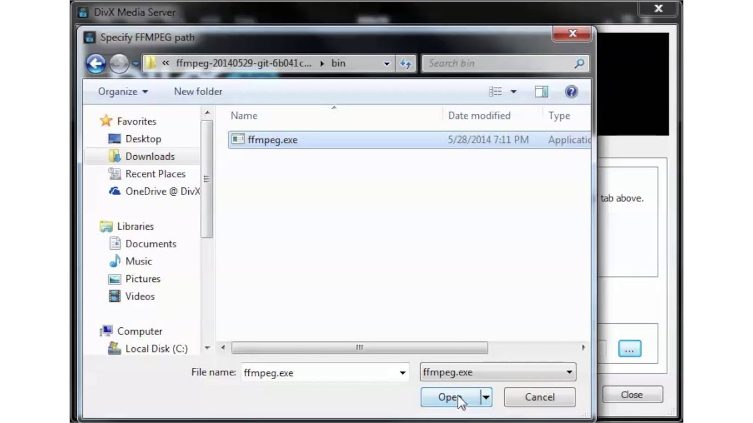This screenshot has height=423, width=753.
Task: Click the search magnifier icon
Action: 579,63
